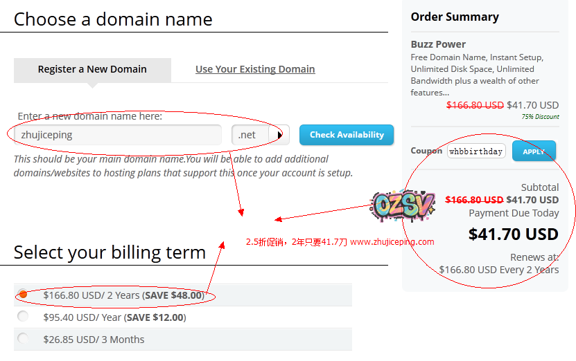The height and width of the screenshot is (361, 576).
Task: Click the www.zhujiceping.com red link text
Action: pos(392,242)
